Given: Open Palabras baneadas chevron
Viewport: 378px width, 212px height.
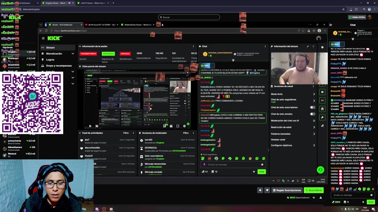Looking at the screenshot, I should 314,134.
